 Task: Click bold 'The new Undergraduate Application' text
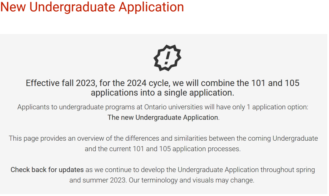pos(163,118)
